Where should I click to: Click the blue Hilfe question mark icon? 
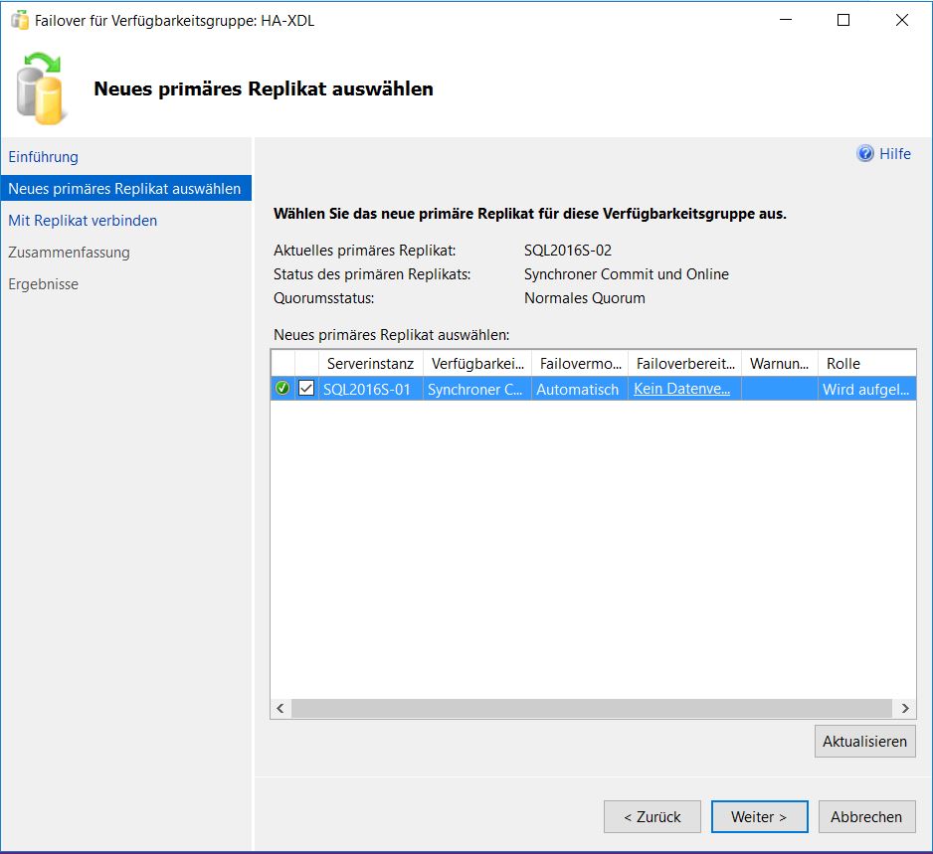865,153
